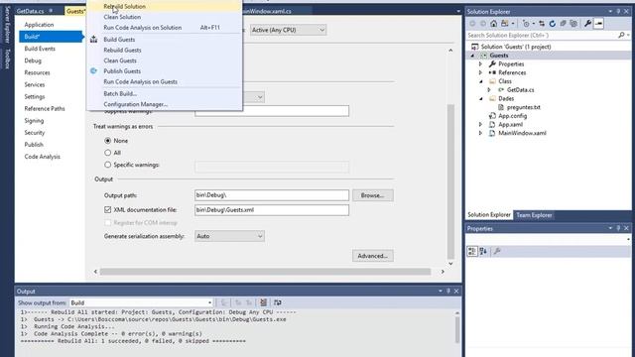Open Server Explorer side tab

pyautogui.click(x=7, y=25)
